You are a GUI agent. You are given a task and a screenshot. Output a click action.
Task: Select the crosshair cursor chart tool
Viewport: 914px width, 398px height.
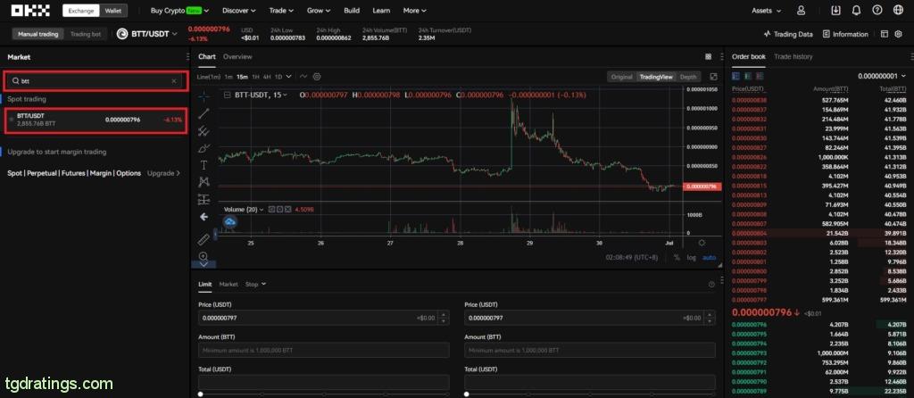coord(204,95)
